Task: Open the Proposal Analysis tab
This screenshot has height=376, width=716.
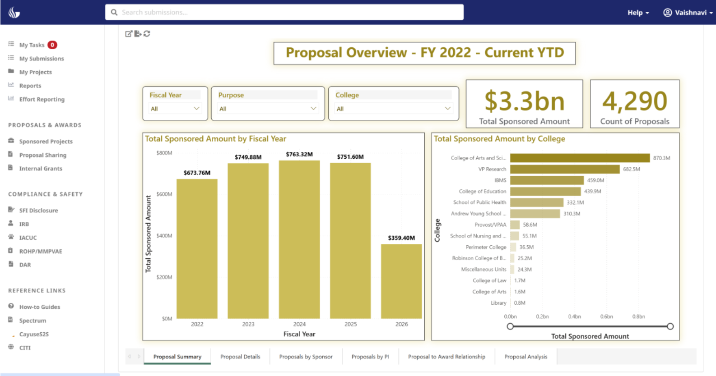Action: point(525,357)
